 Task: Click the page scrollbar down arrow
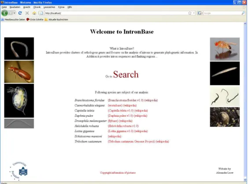click(x=245, y=180)
